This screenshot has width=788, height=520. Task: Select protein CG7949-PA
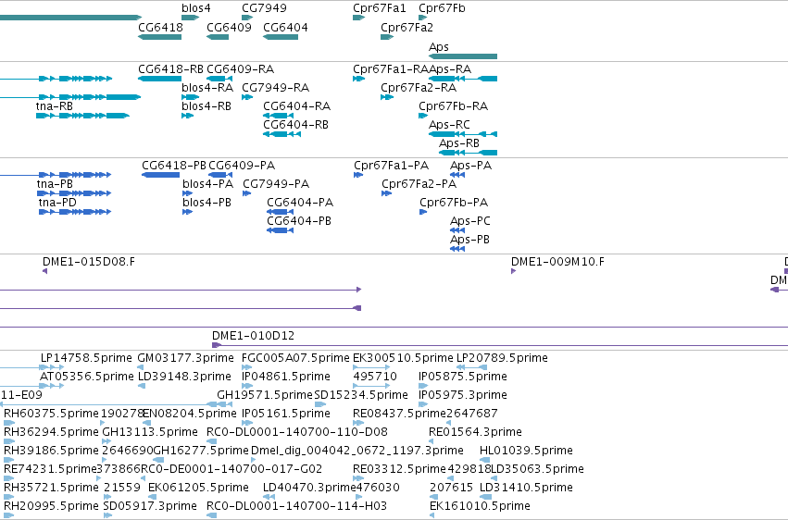tap(246, 193)
